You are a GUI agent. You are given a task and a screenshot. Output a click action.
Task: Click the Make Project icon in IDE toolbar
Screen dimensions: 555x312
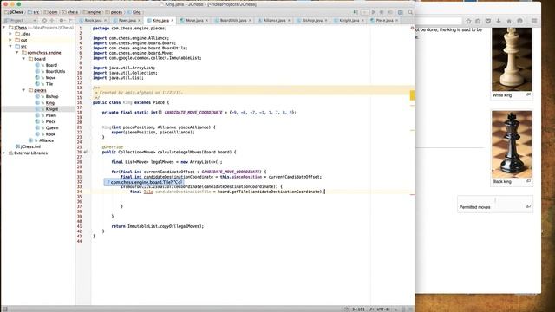pos(356,12)
